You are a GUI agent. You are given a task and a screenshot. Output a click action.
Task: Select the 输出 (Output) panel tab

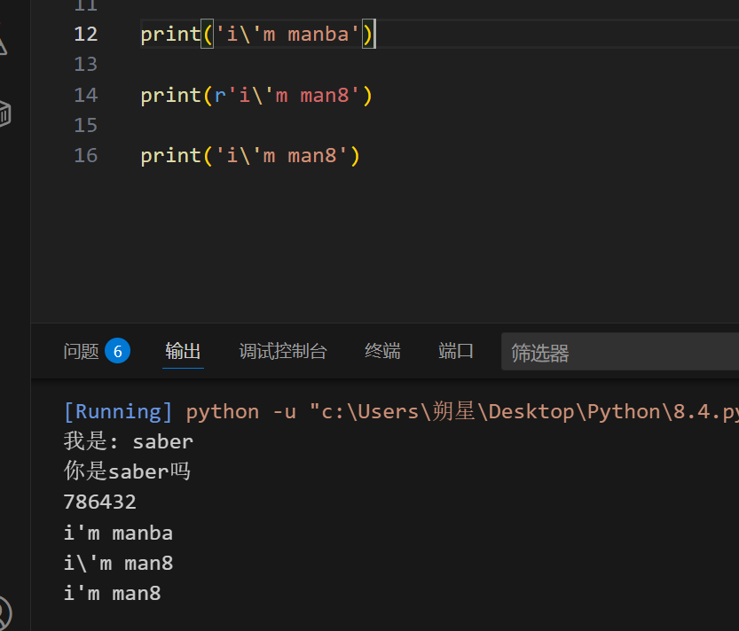183,352
